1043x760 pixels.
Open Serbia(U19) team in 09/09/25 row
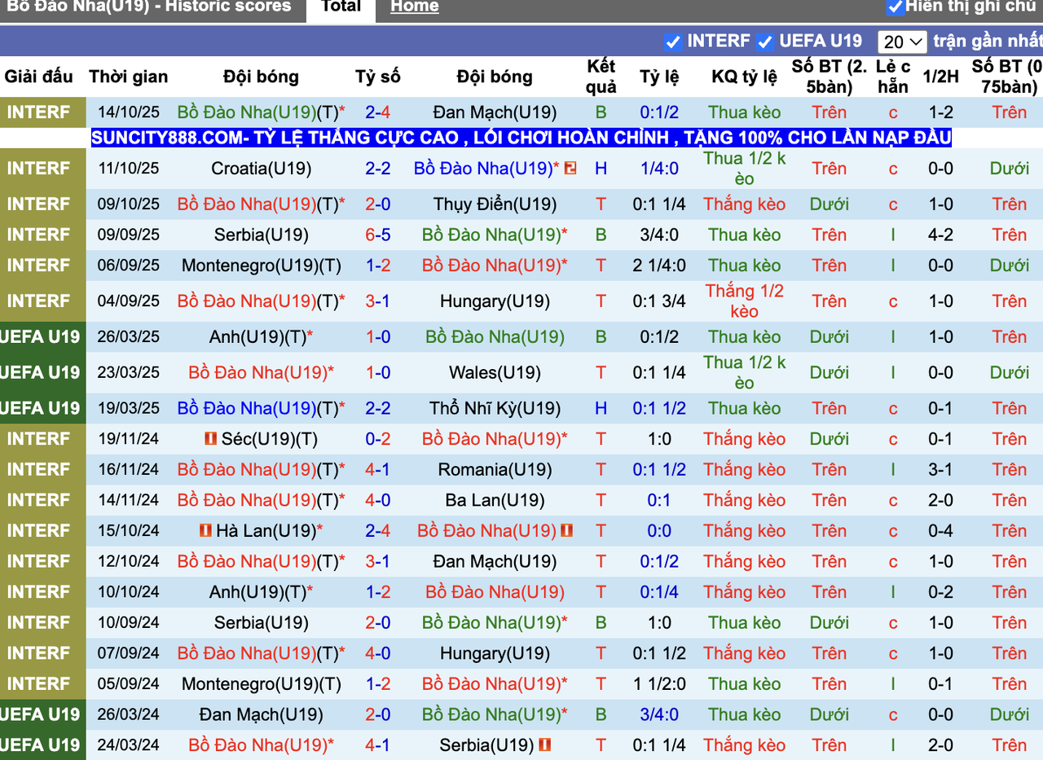tap(261, 235)
